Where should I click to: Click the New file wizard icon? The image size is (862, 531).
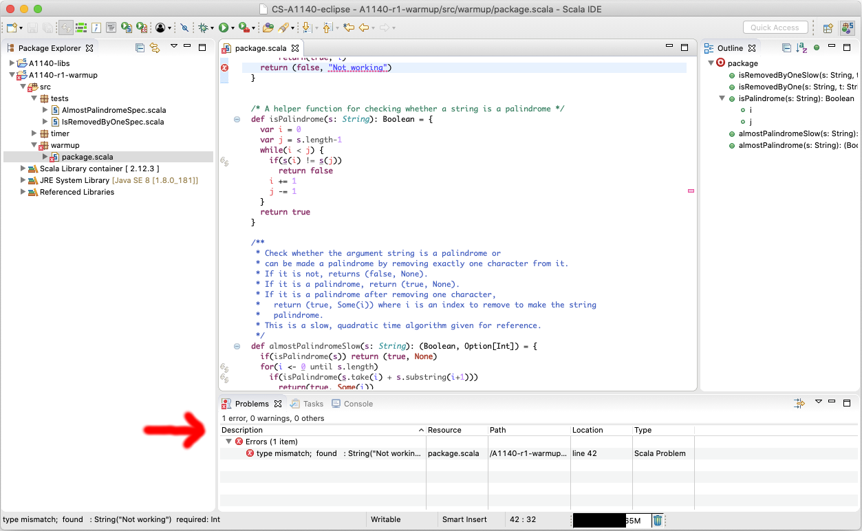point(12,28)
